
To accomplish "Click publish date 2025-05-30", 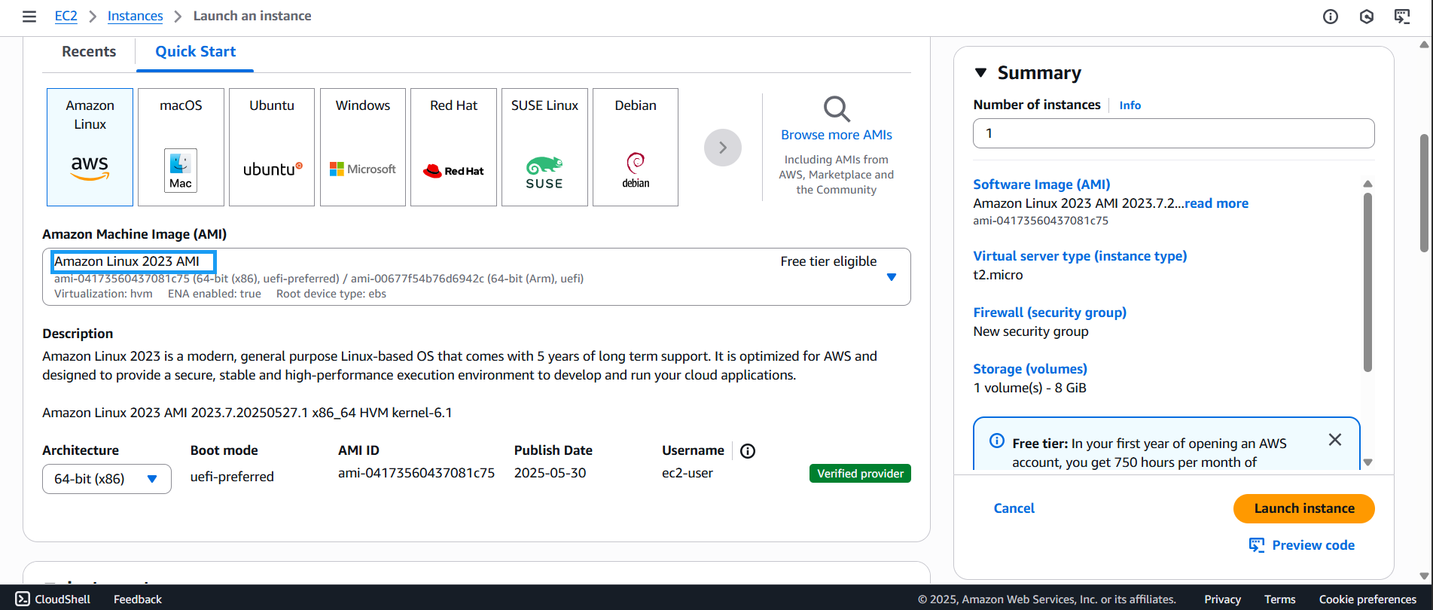I will (x=550, y=473).
